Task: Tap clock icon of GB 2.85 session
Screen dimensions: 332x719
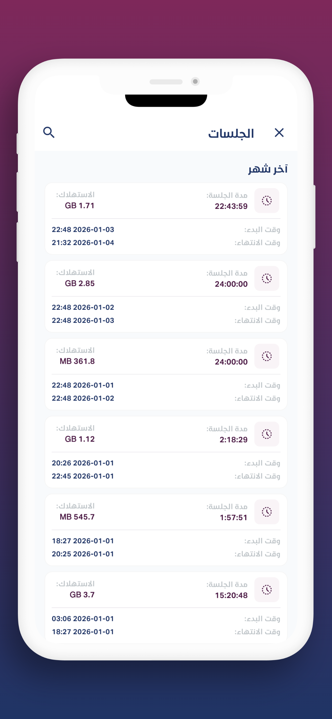Action: tap(267, 278)
